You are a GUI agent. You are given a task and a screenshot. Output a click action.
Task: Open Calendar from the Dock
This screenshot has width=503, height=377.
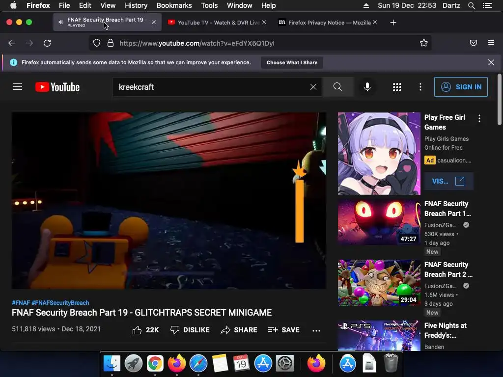pos(242,363)
